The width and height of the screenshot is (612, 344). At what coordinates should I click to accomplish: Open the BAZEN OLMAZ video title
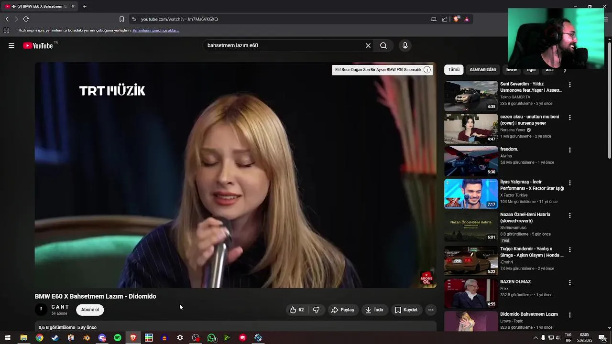tap(515, 282)
